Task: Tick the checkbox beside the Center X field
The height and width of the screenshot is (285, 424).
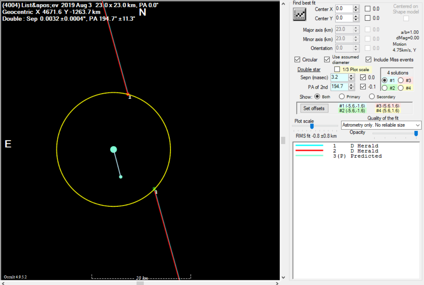Action: [367, 9]
